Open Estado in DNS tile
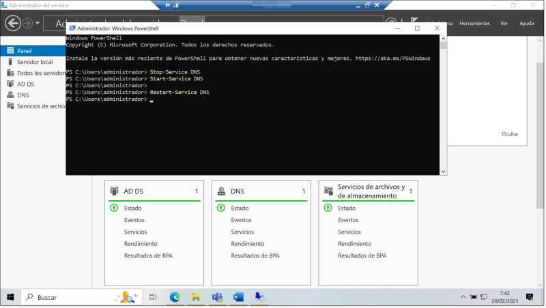The height and width of the screenshot is (308, 546). 240,209
